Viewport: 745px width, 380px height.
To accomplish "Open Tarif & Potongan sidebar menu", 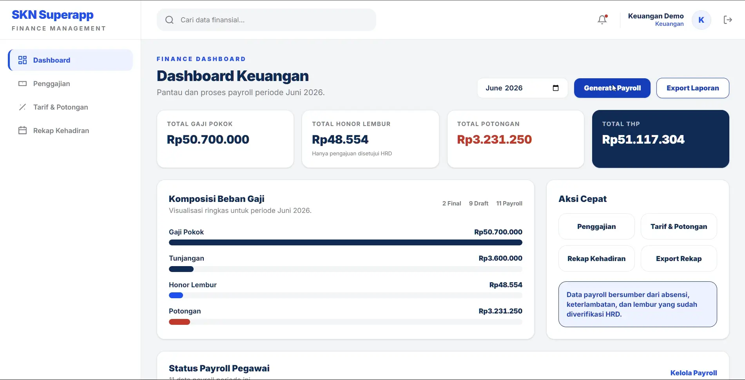I will (71, 107).
